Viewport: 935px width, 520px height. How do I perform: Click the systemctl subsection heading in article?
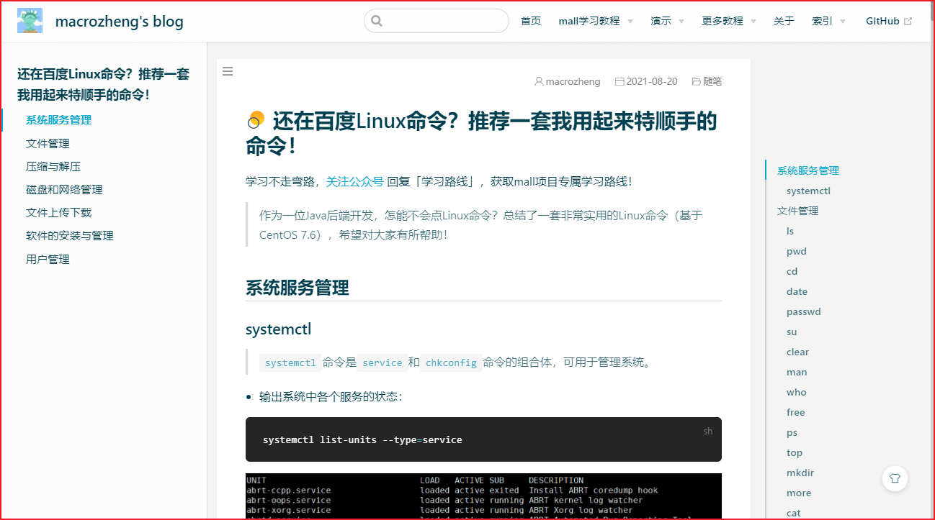(x=279, y=329)
